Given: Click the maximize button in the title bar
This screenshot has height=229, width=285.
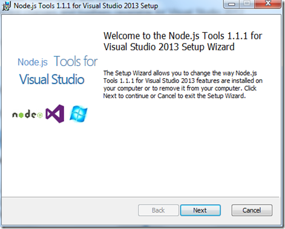Looking at the screenshot, I should pos(247,4).
